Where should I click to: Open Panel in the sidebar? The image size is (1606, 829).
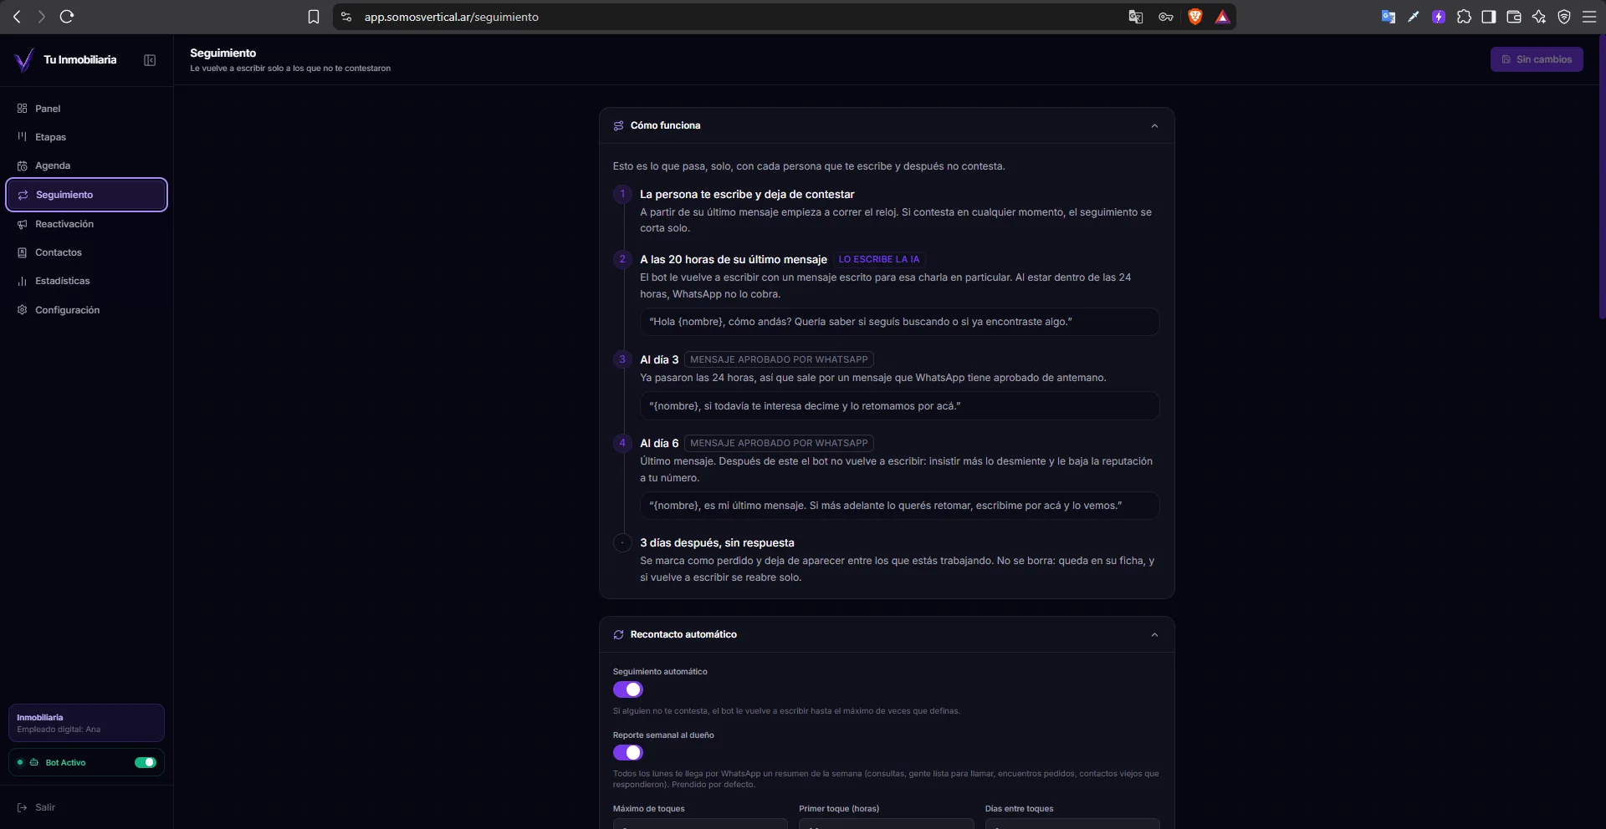coord(87,109)
